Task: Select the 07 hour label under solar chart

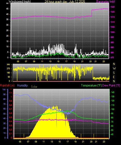Action: coord(28,142)
